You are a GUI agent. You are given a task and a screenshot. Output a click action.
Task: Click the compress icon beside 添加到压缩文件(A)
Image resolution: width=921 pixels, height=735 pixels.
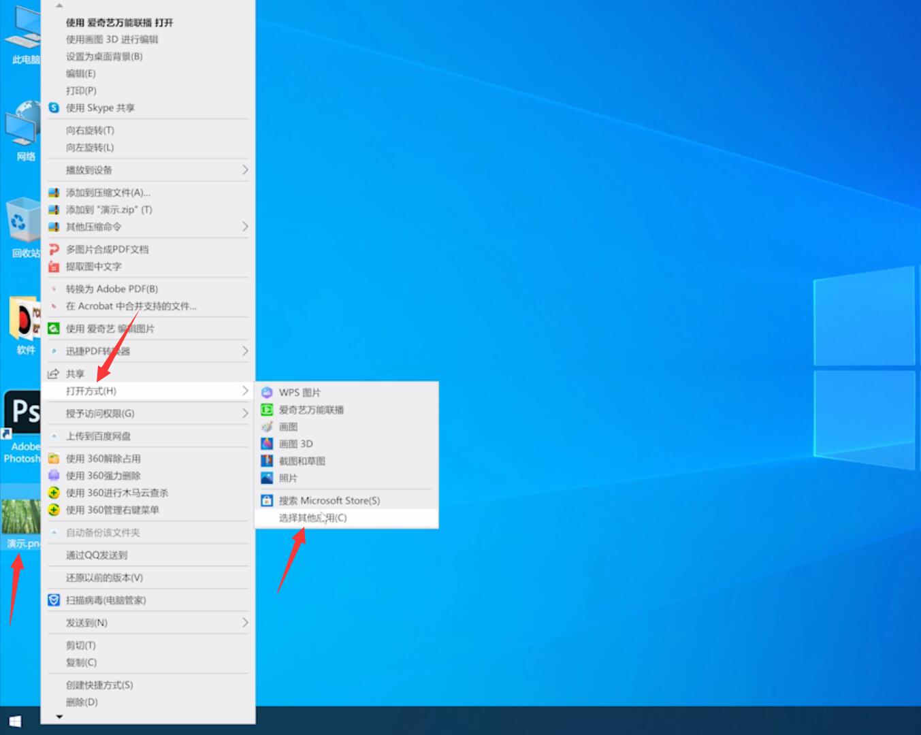pyautogui.click(x=54, y=193)
